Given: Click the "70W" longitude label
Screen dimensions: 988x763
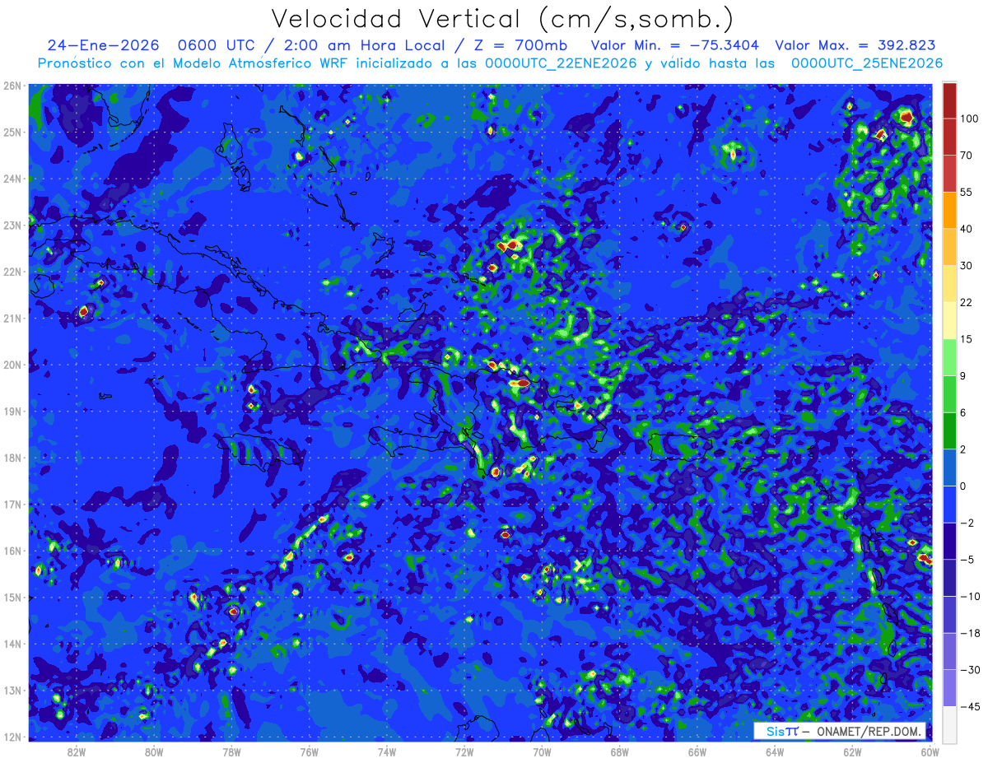Looking at the screenshot, I should pos(542,751).
